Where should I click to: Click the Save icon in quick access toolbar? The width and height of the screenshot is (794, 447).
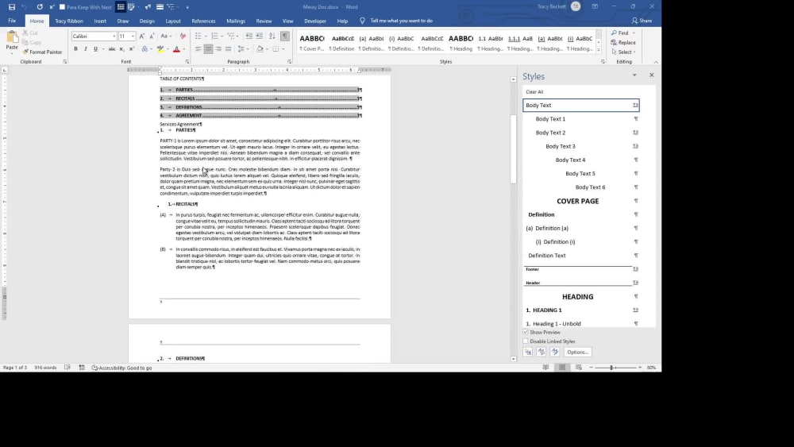(12, 7)
